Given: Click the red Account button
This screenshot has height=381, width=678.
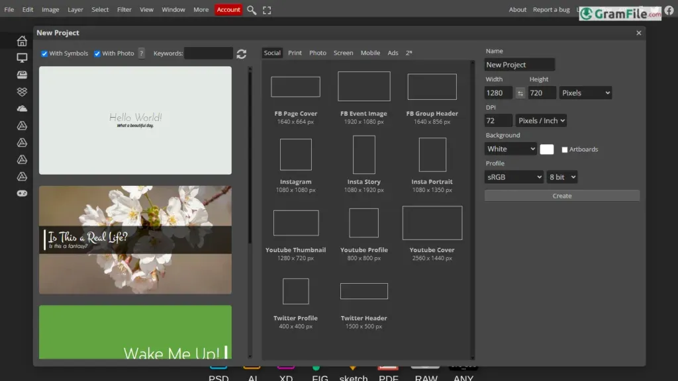Looking at the screenshot, I should pos(228,9).
